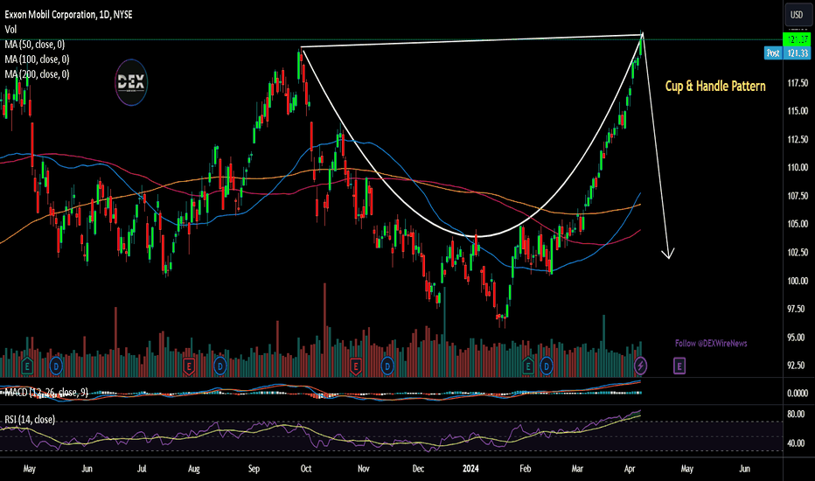Click the green earnings E marker in May 2023

tap(27, 366)
